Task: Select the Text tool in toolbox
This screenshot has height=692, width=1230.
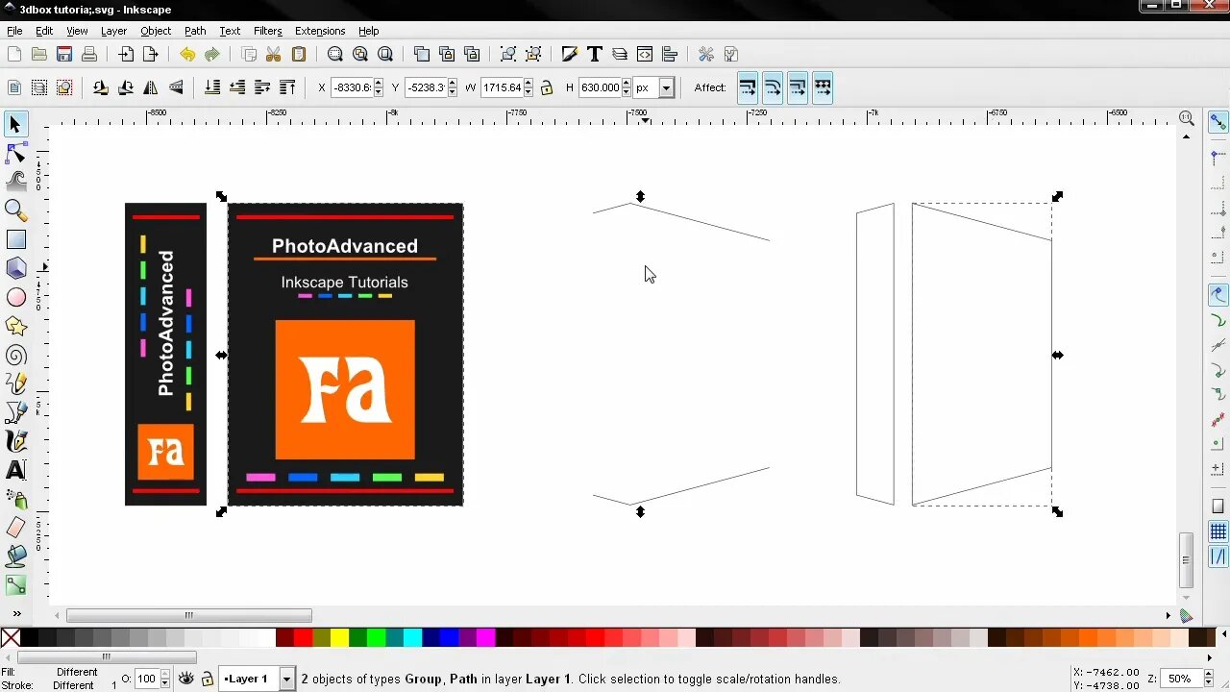Action: tap(15, 470)
